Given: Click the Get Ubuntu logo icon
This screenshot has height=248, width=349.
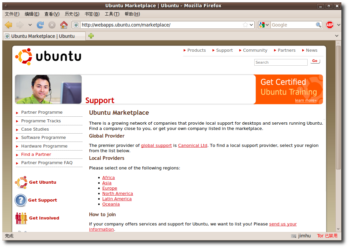Looking at the screenshot, I should [x=21, y=182].
